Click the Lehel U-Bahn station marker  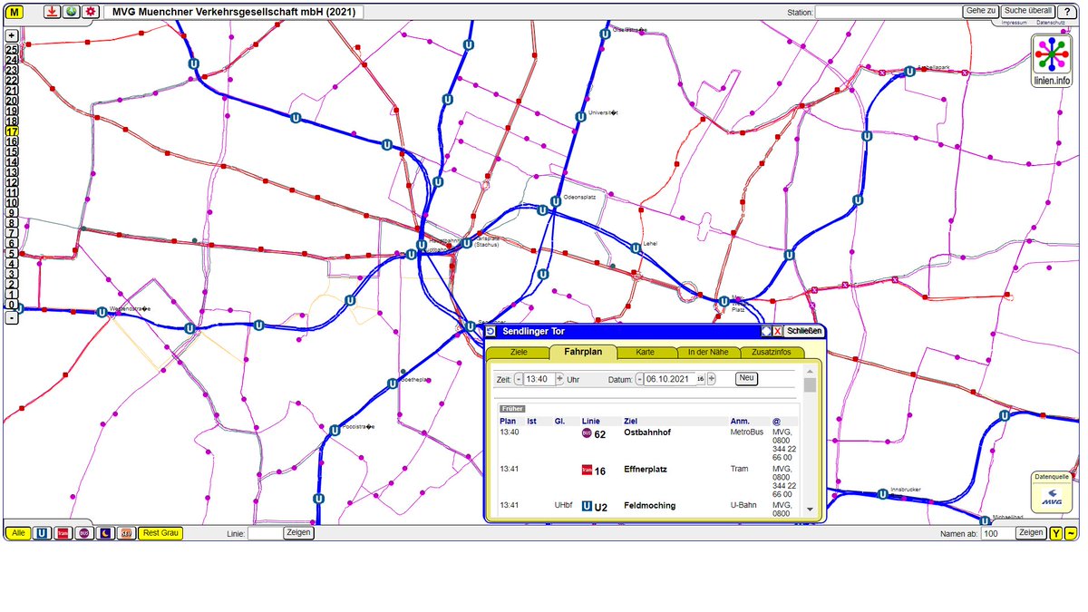(x=636, y=248)
